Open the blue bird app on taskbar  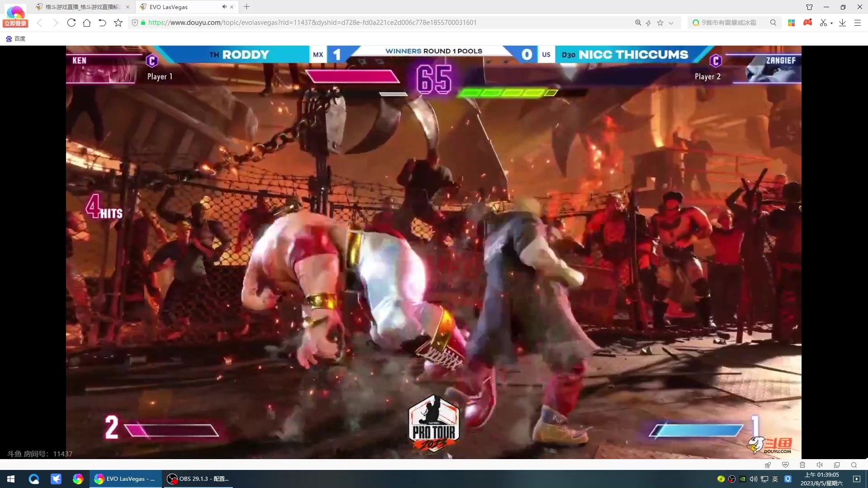pyautogui.click(x=56, y=479)
